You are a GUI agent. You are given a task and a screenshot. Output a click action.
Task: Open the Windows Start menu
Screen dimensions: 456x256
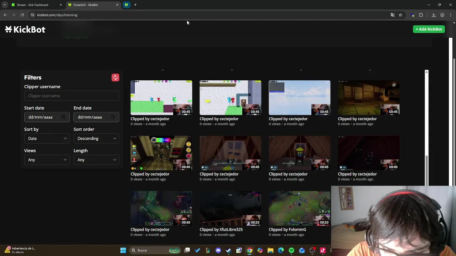(x=123, y=250)
